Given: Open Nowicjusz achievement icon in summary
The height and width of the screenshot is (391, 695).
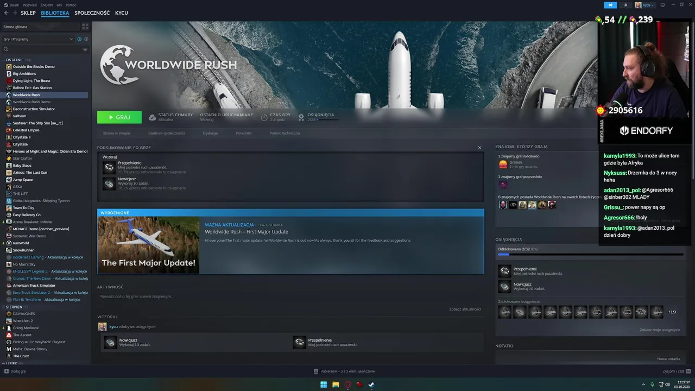Looking at the screenshot, I should [109, 184].
